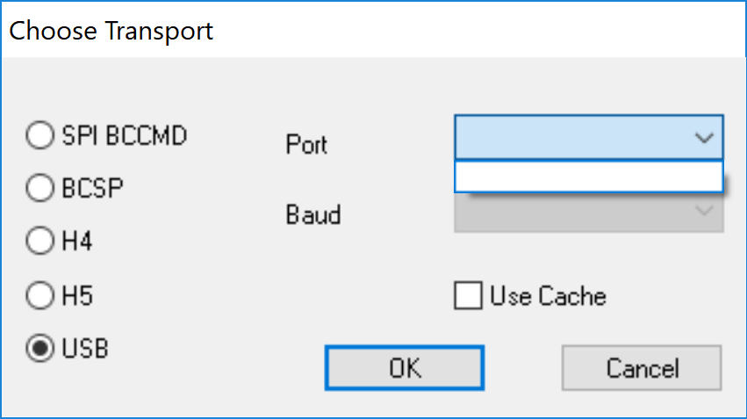Screen dimensions: 747x419
Task: Enable the Use Cache checkbox
Action: click(x=468, y=295)
